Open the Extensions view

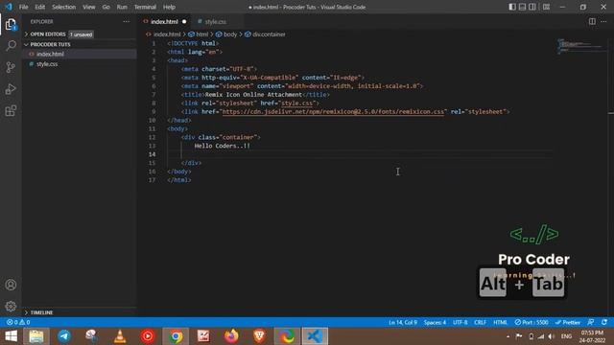click(x=11, y=111)
